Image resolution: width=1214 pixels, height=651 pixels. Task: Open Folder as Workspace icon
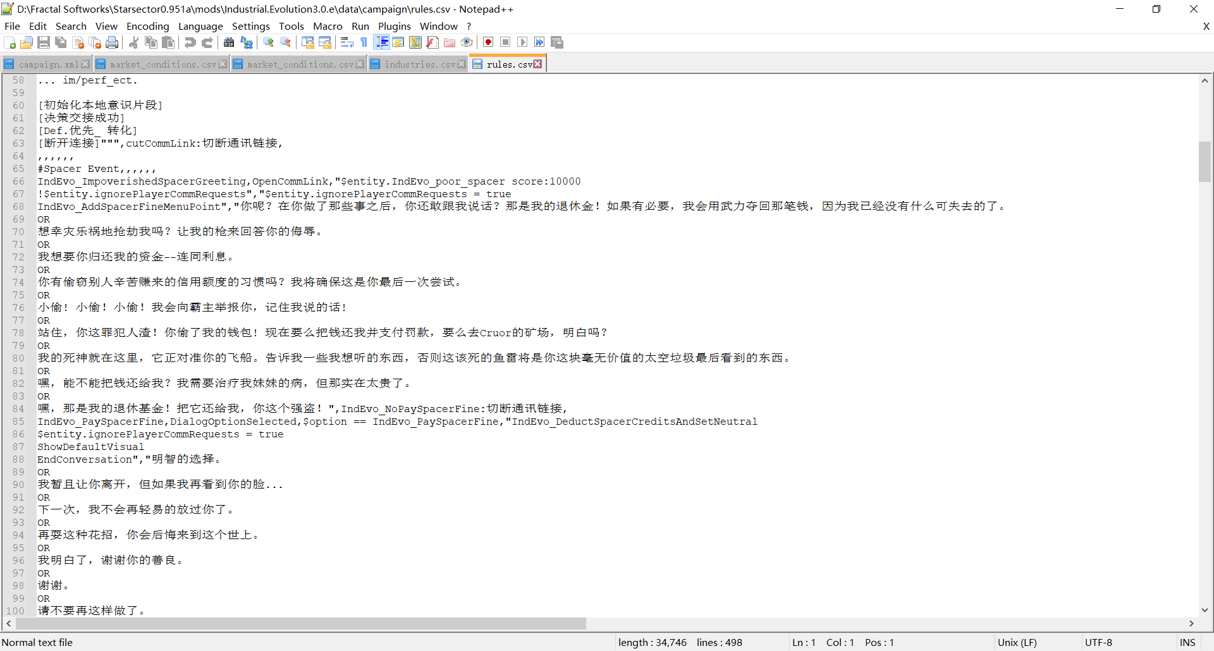450,42
